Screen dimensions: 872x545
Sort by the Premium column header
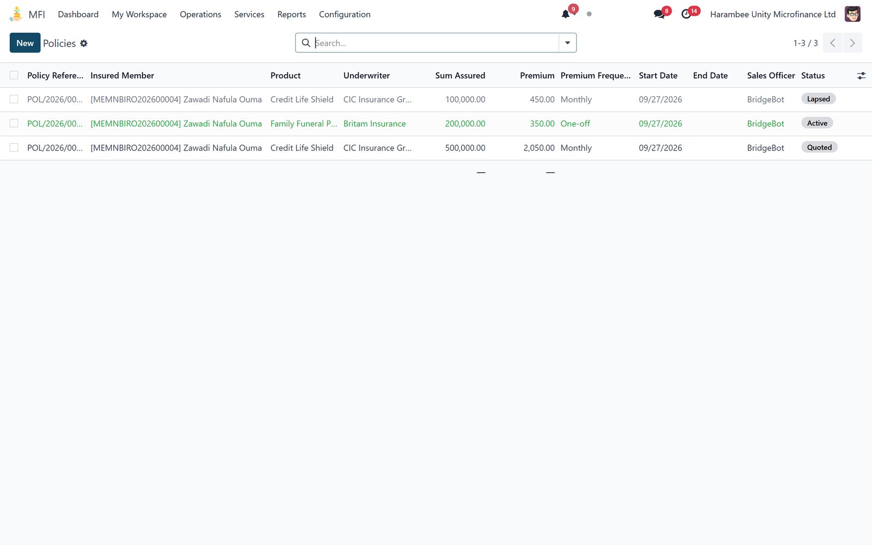[x=537, y=76]
